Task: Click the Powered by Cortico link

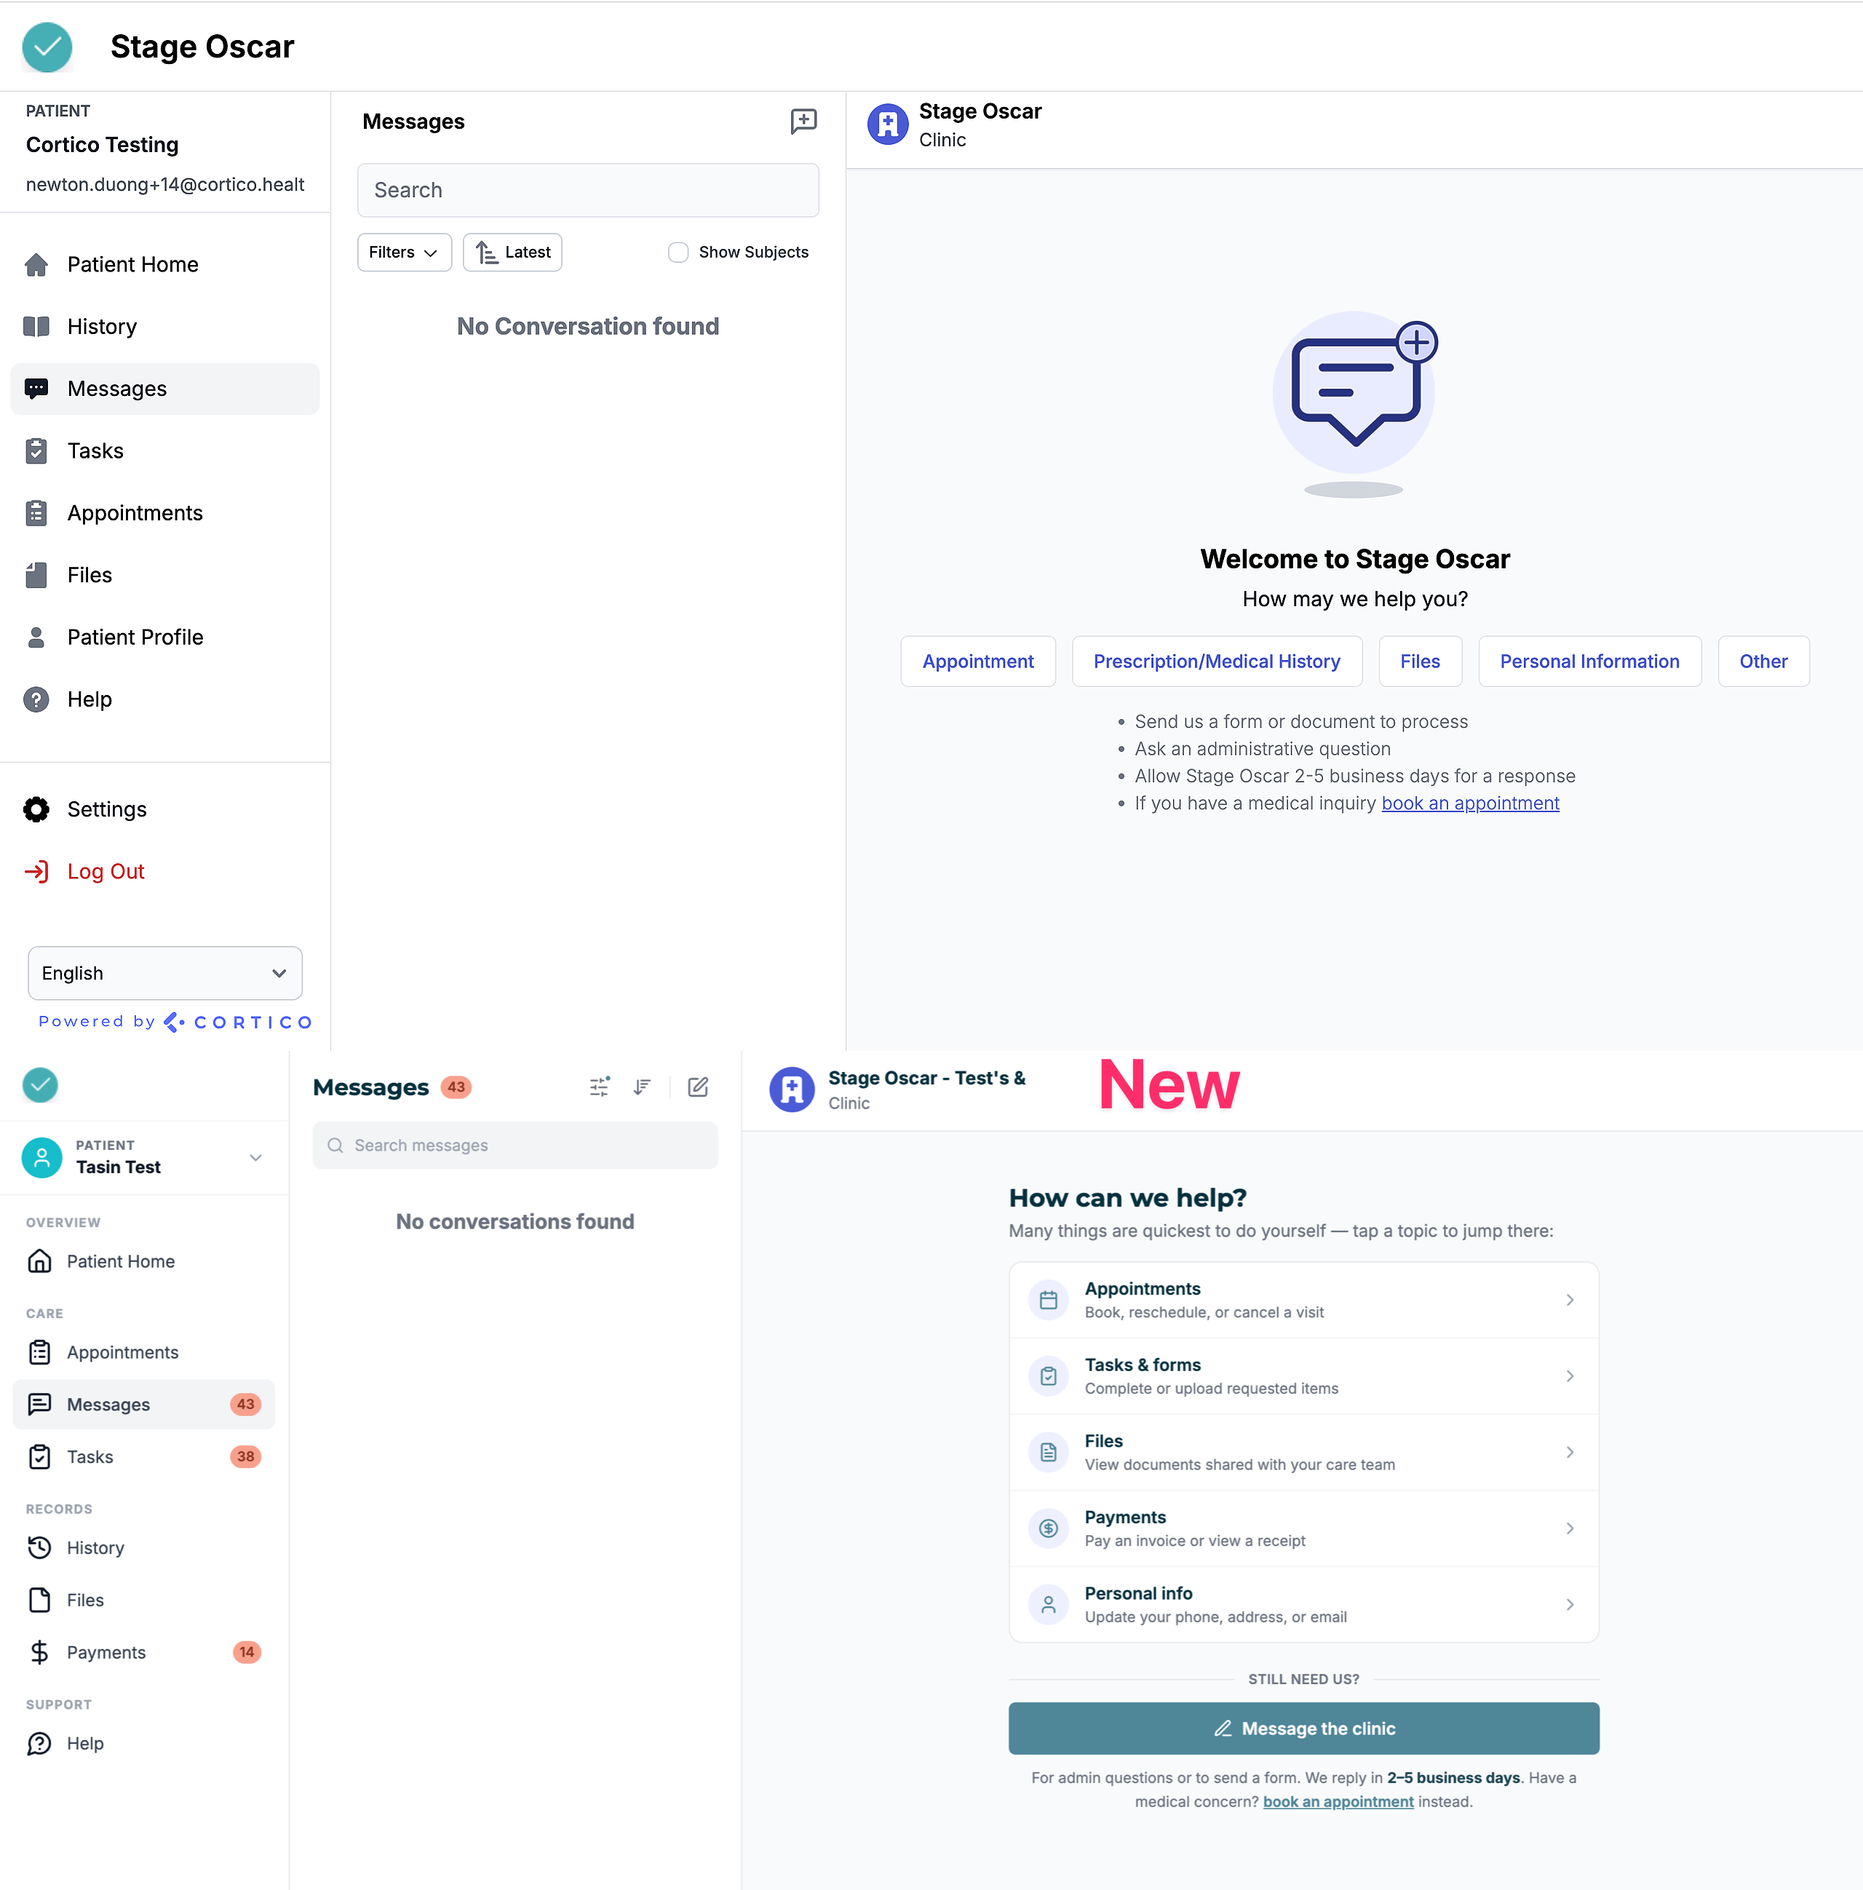Action: 175,1023
